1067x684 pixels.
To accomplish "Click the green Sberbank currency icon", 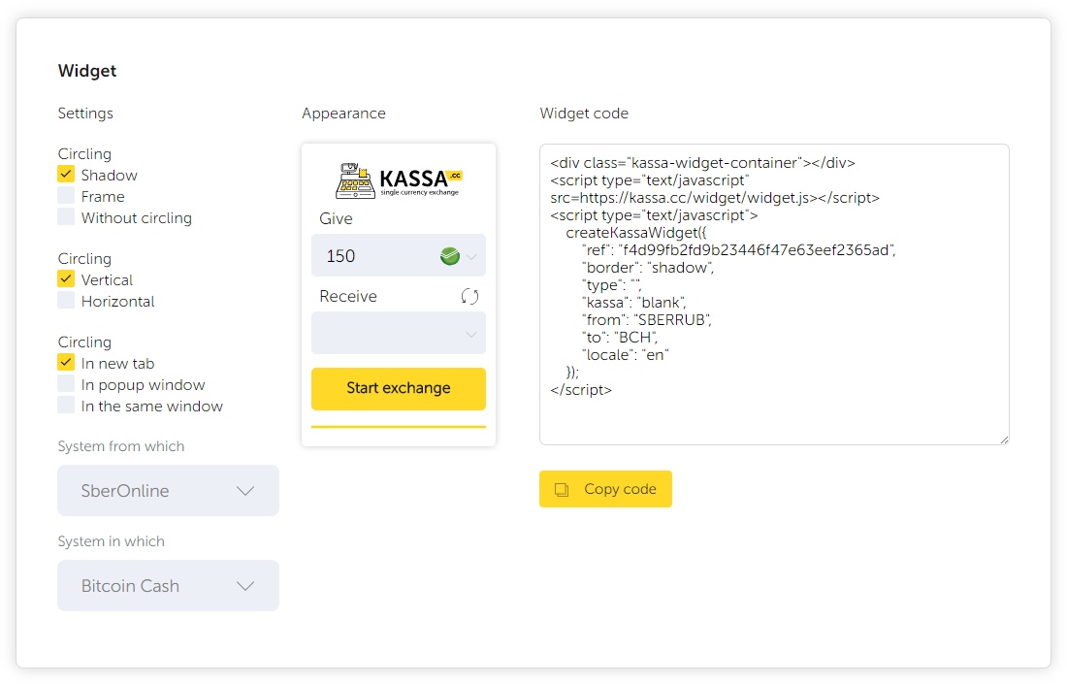I will 450,256.
